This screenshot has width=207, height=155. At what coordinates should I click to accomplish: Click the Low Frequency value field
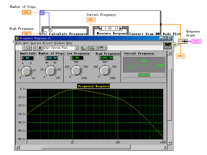77,58
